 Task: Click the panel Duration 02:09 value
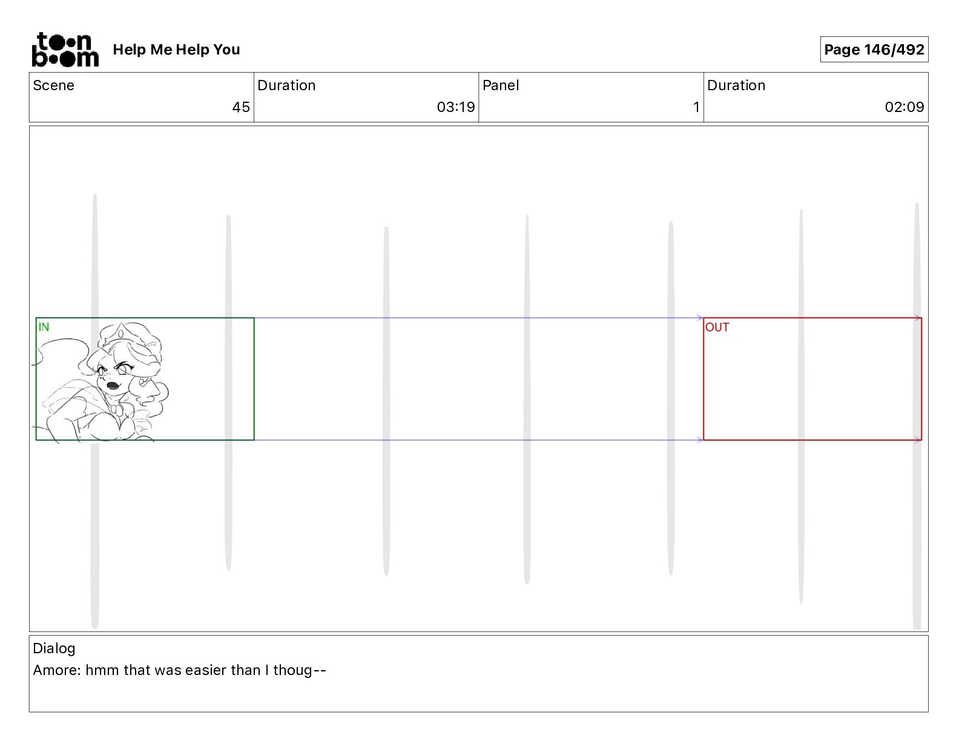click(904, 107)
